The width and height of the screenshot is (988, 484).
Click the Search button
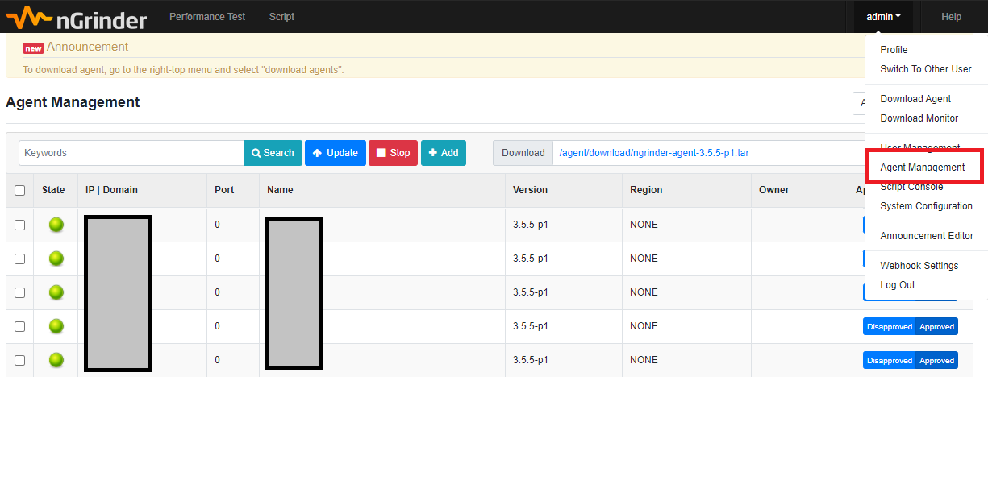click(x=273, y=153)
